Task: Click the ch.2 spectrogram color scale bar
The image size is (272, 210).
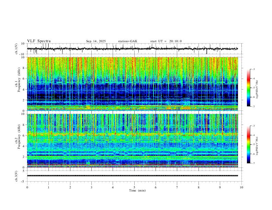Action: tap(248, 144)
